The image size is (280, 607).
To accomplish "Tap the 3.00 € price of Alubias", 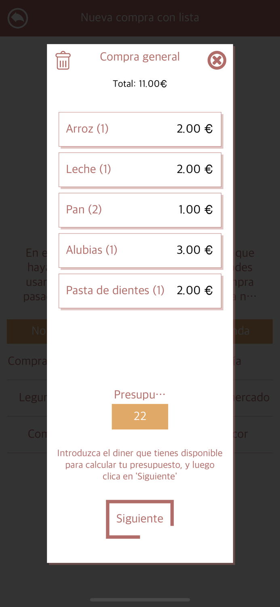I will tap(195, 250).
